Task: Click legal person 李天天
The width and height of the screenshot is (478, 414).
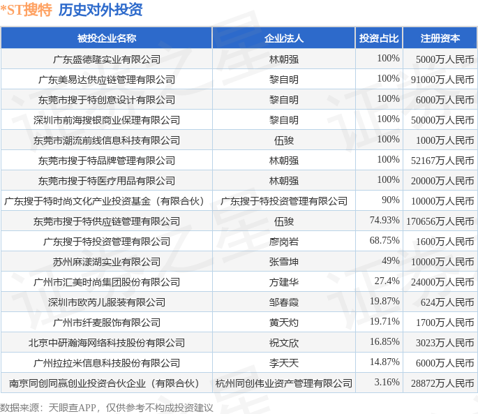Action: click(284, 363)
